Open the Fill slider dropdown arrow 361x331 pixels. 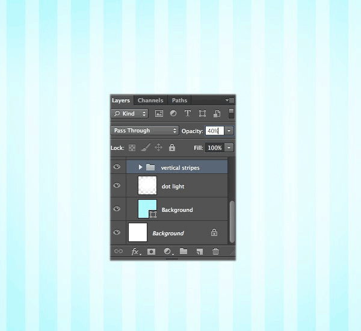coord(229,147)
